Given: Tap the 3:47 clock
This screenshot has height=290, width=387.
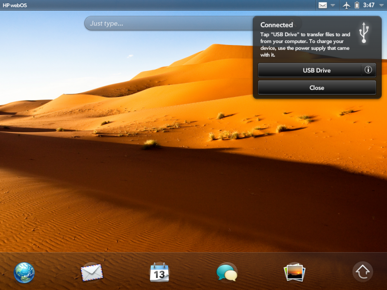Looking at the screenshot, I should [x=369, y=5].
